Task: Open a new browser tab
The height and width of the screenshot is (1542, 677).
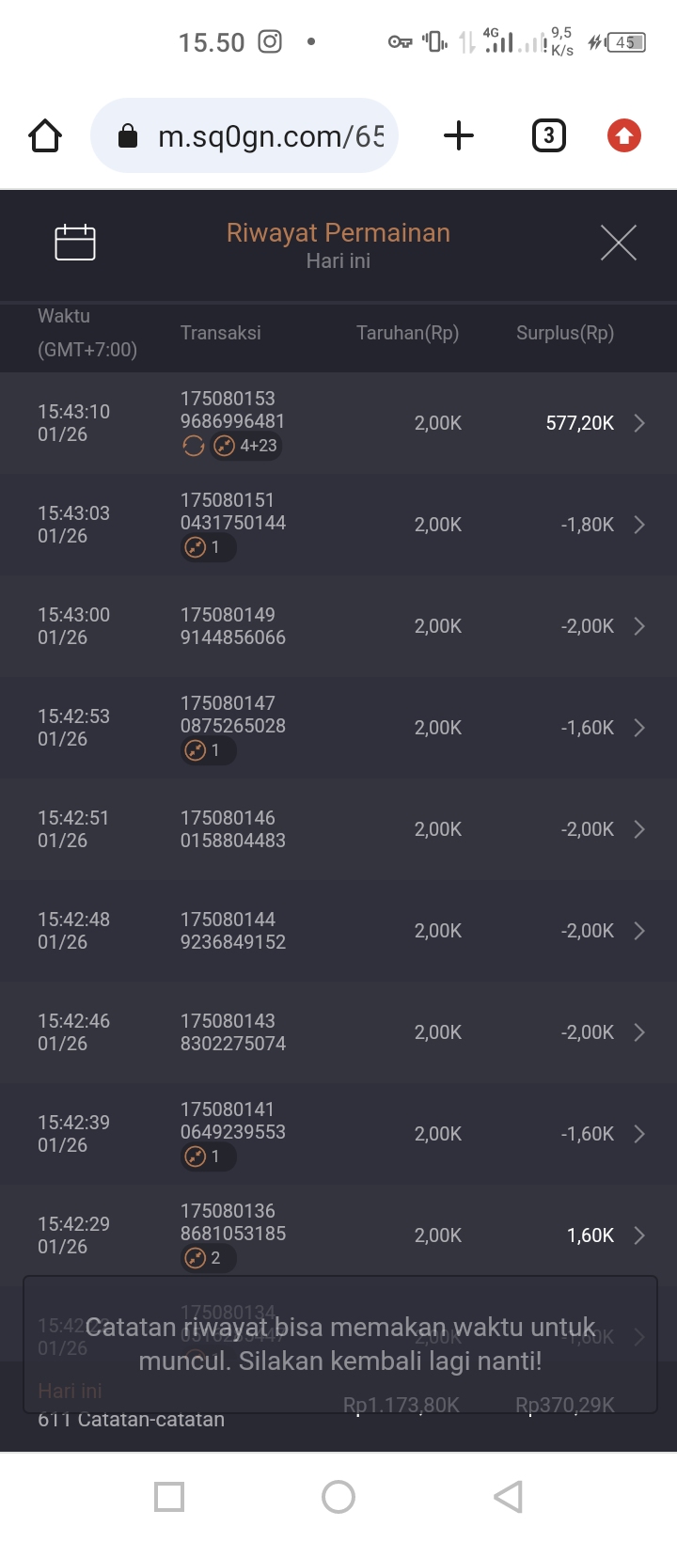Action: pyautogui.click(x=459, y=136)
